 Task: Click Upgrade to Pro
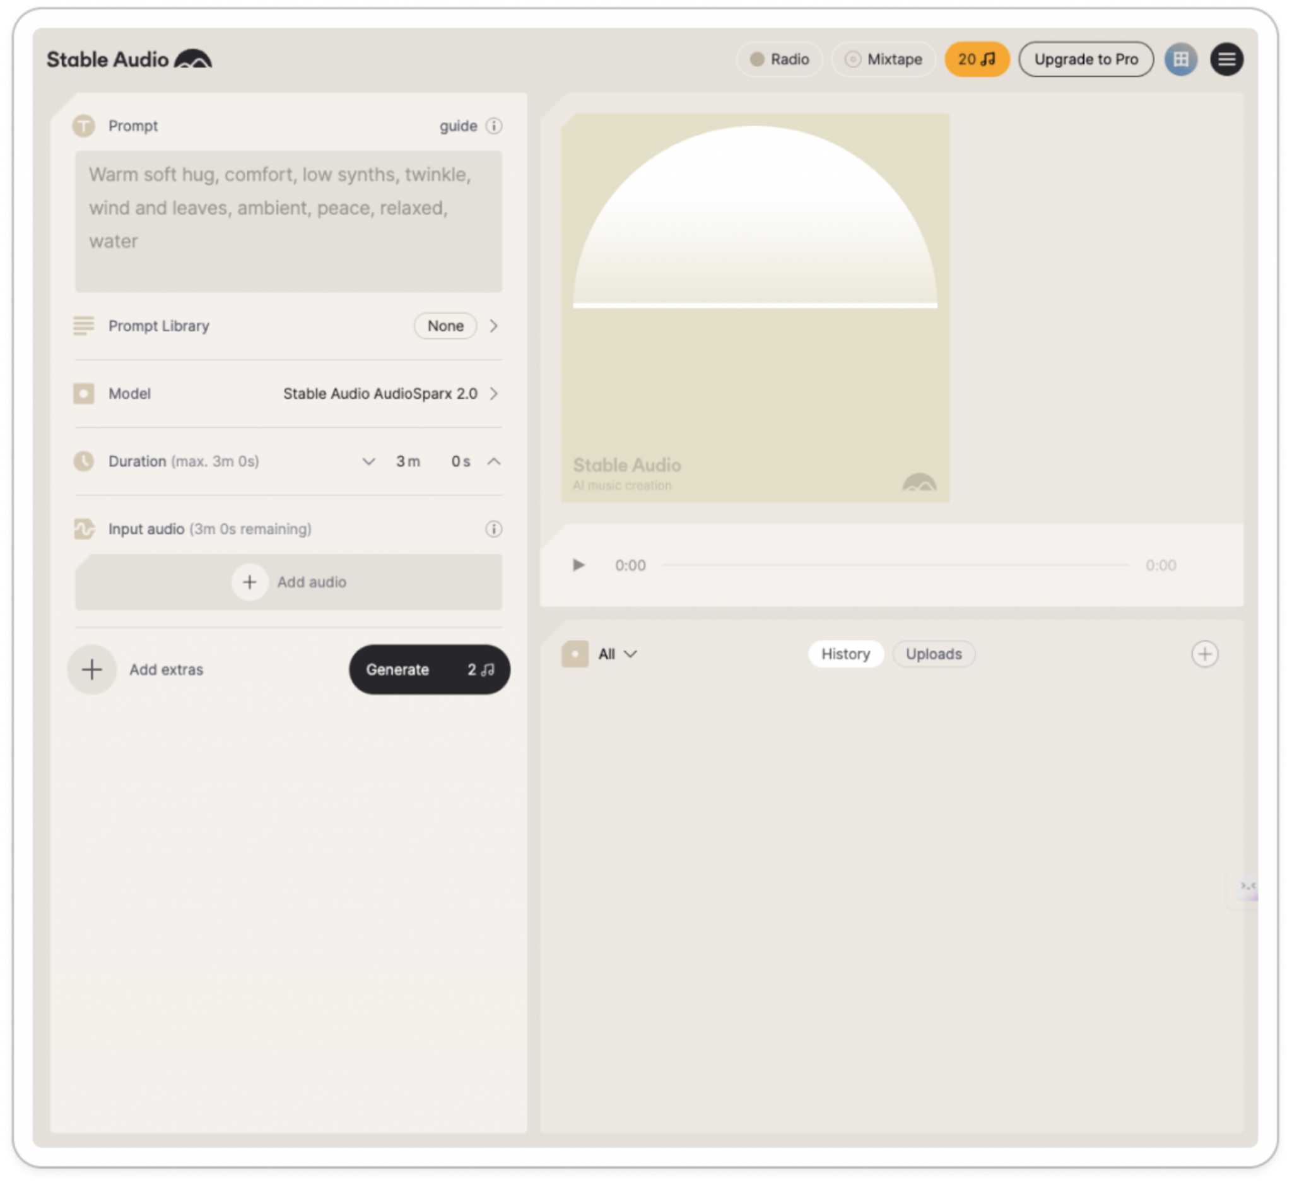[x=1086, y=59]
